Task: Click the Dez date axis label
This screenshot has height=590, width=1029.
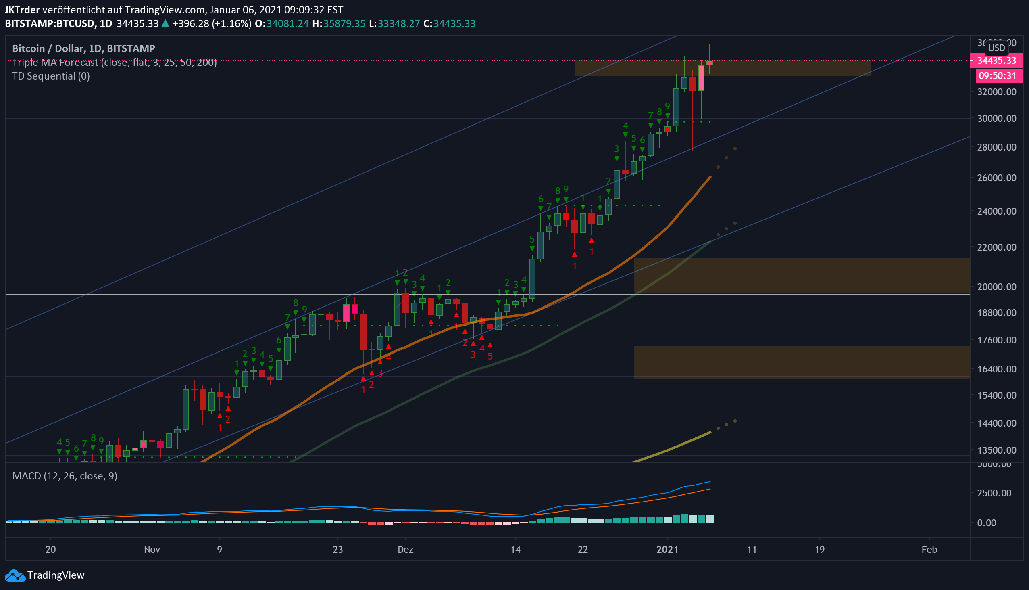Action: (x=405, y=550)
